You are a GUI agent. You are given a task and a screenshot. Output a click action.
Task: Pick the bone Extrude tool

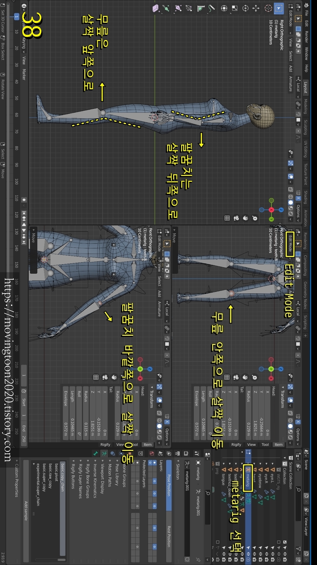pos(166,9)
